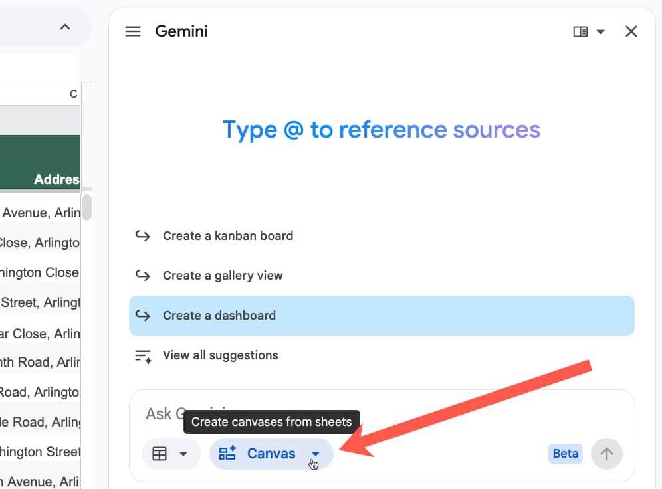Viewport: 662px width, 489px height.
Task: Click 'Type @ to reference sources' heading
Action: [382, 130]
